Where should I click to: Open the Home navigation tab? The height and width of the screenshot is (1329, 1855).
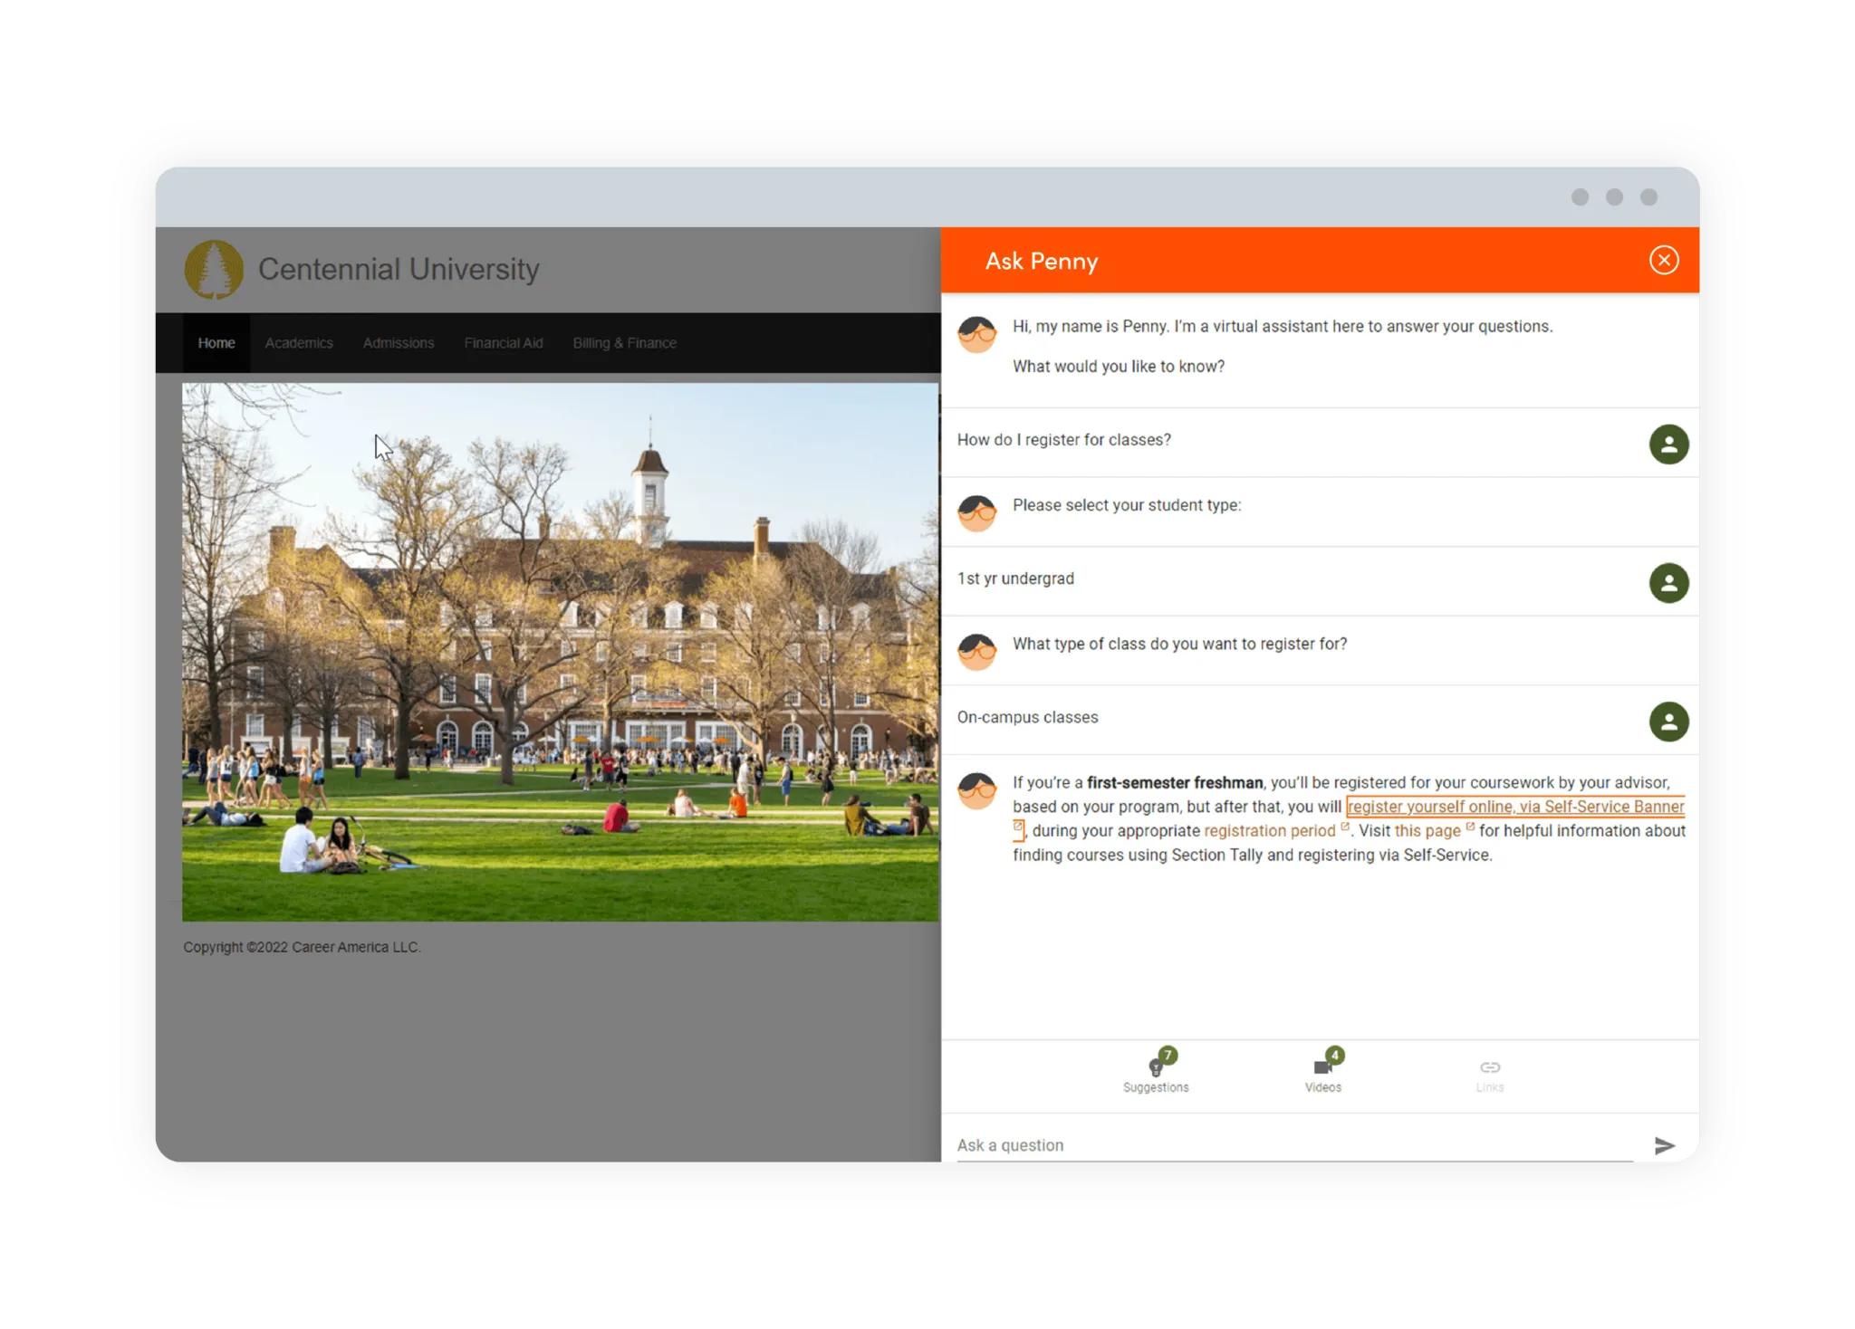click(x=216, y=343)
